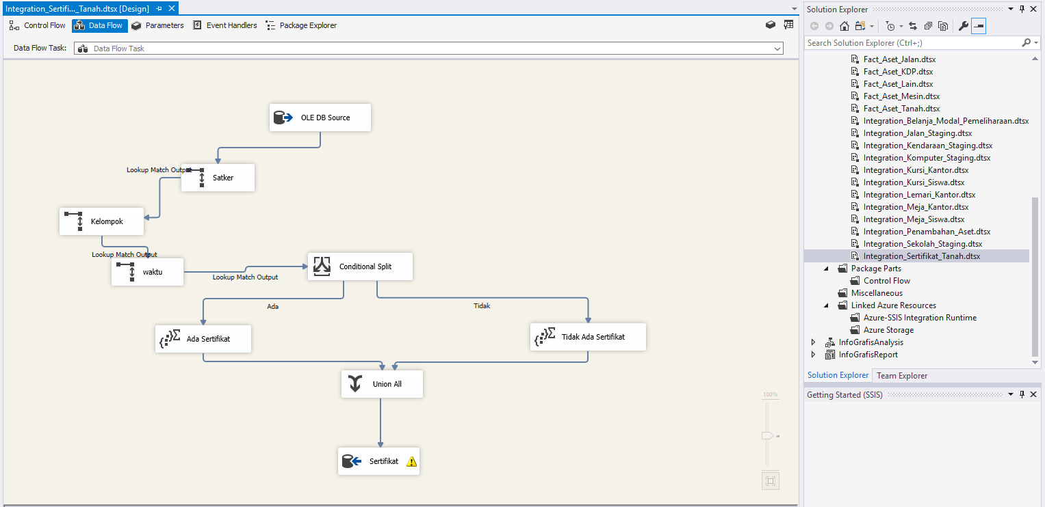Click Back arrow in Solution Explorer toolbar

(814, 26)
